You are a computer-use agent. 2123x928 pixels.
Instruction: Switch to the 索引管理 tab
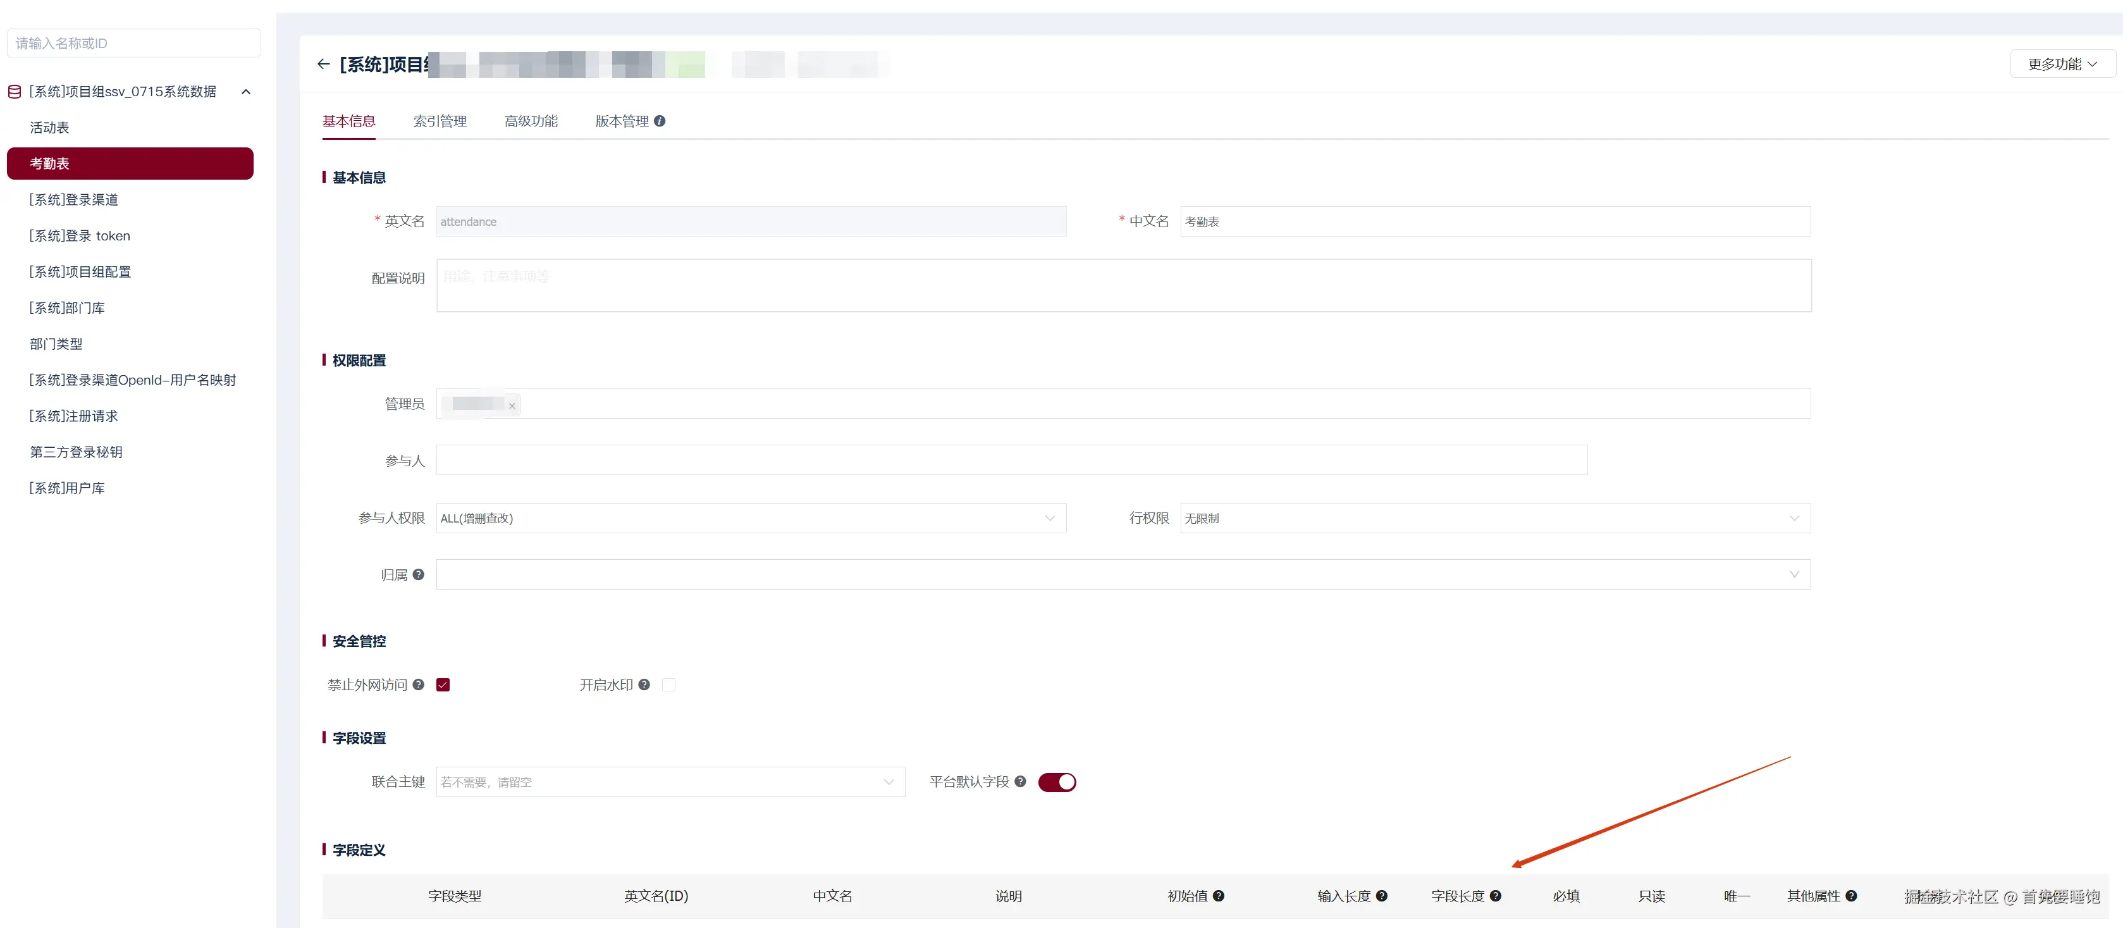pyautogui.click(x=440, y=121)
